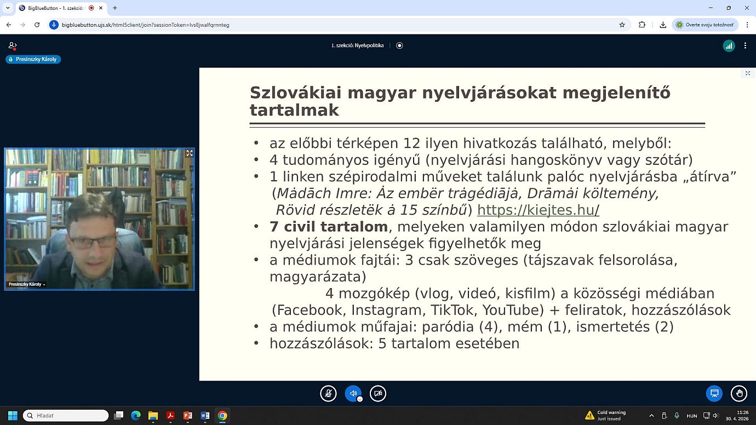Open Presinszky Károly webcam name dropdown
This screenshot has width=756, height=425.
(x=26, y=284)
